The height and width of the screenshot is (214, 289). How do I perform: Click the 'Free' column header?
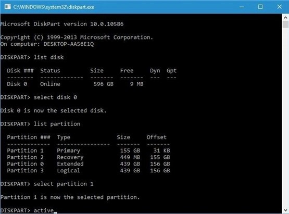(x=127, y=71)
